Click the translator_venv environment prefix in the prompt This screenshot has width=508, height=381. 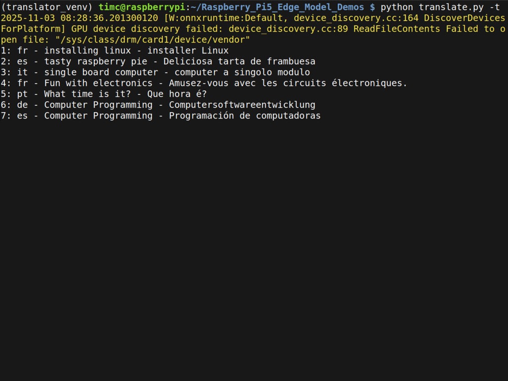point(47,7)
